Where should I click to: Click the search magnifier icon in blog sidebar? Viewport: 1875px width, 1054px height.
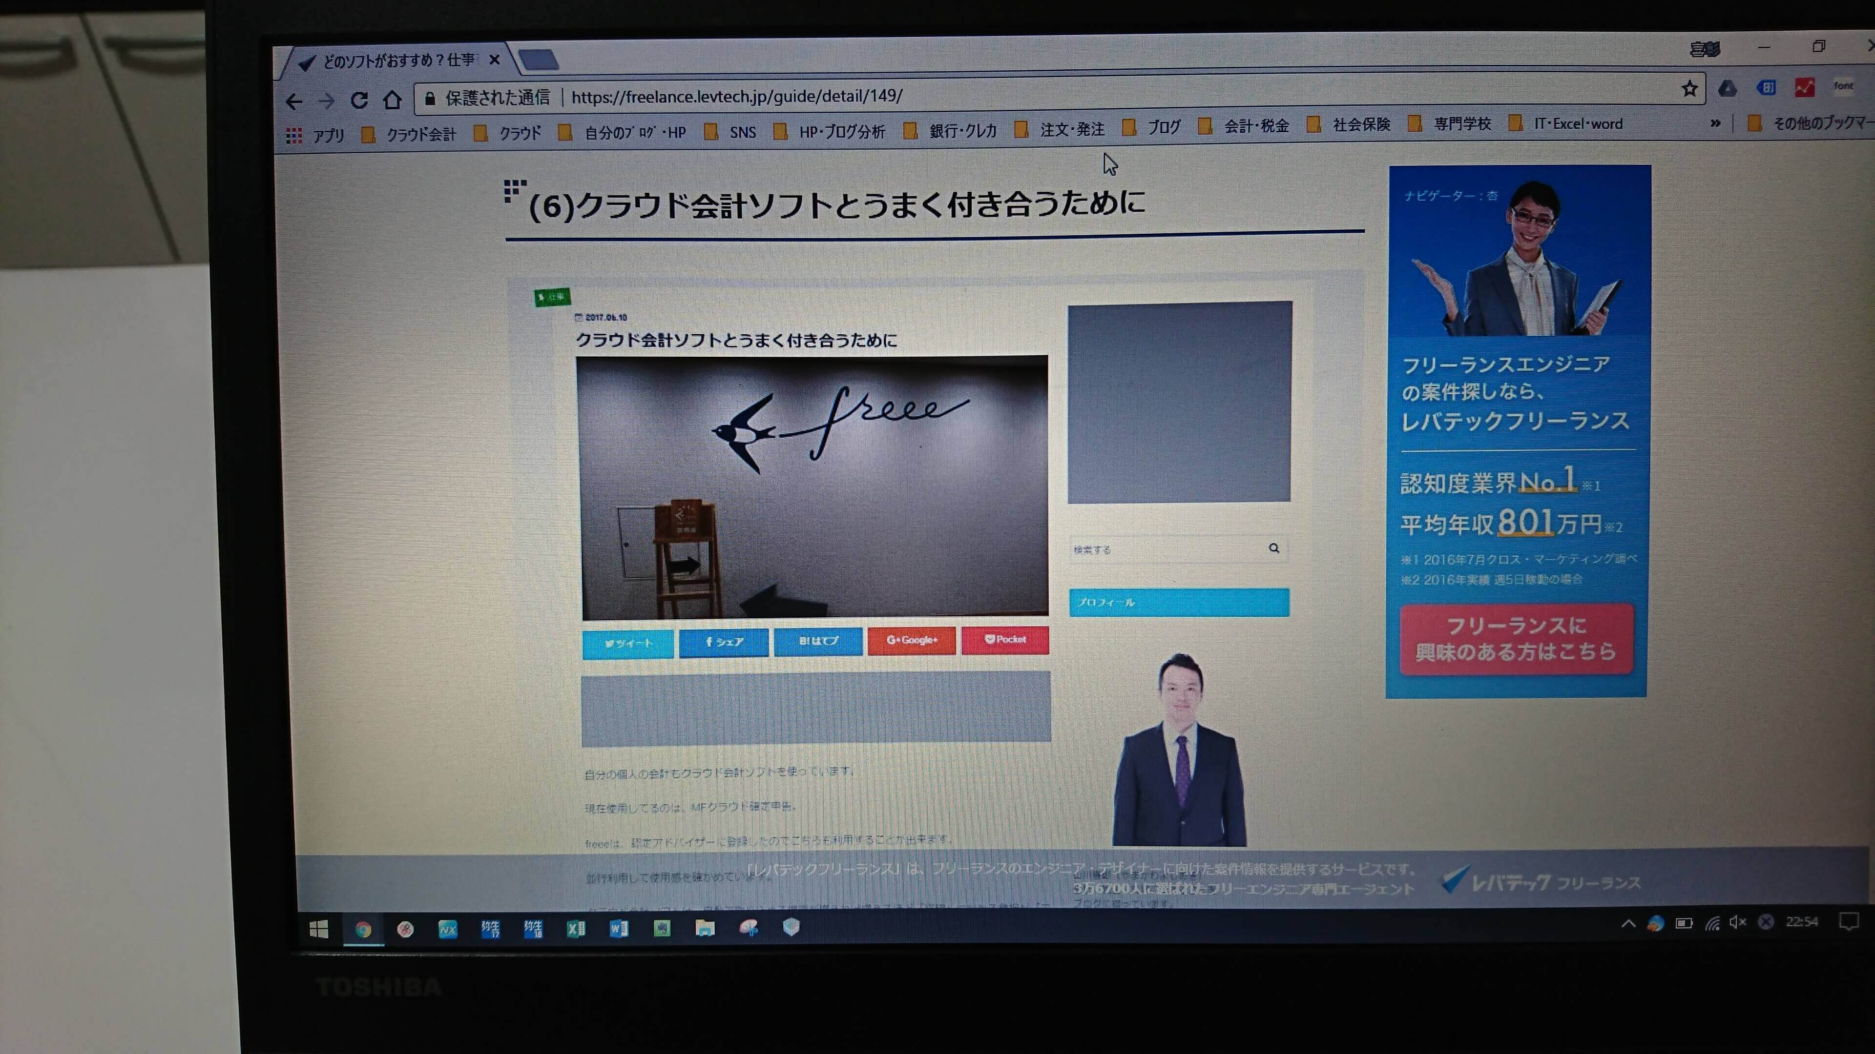click(1274, 547)
